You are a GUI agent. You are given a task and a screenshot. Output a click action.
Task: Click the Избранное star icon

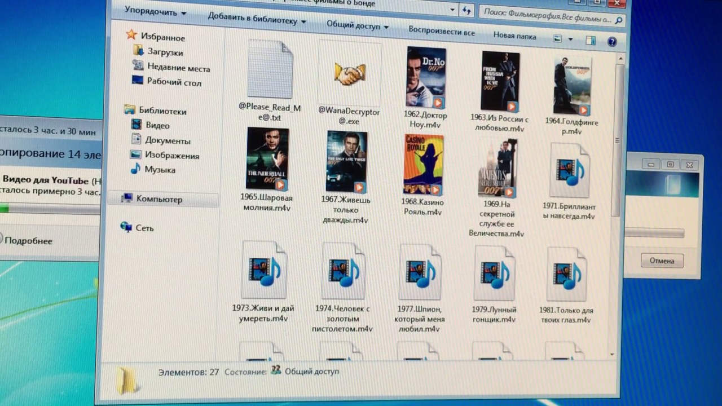coord(131,35)
